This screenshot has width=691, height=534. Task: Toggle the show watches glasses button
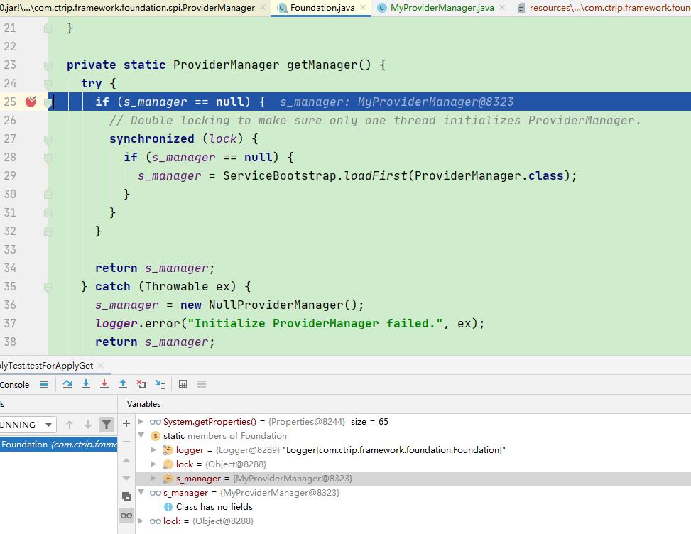click(x=126, y=516)
